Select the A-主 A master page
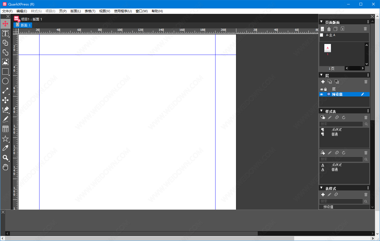Screen dimensions: 380x241 pos(330,35)
